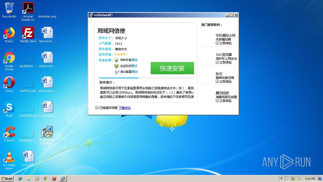Screen dimensions: 323x182
Task: Select the visitpercent Word document icon
Action: point(47,60)
